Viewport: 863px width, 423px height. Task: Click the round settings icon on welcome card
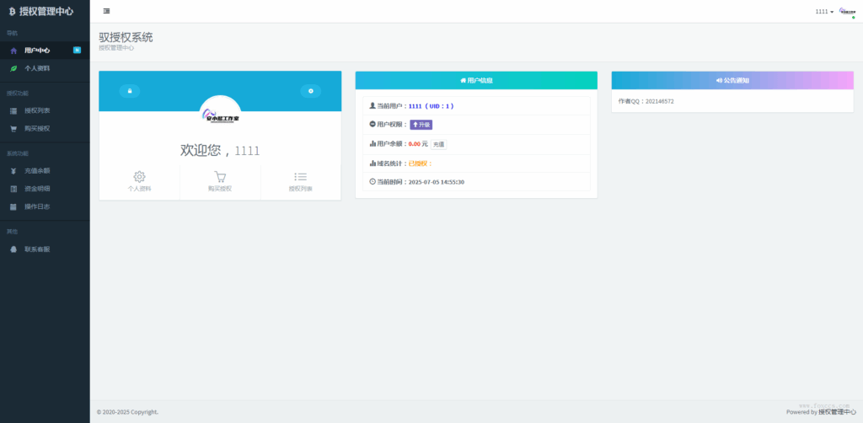point(310,91)
